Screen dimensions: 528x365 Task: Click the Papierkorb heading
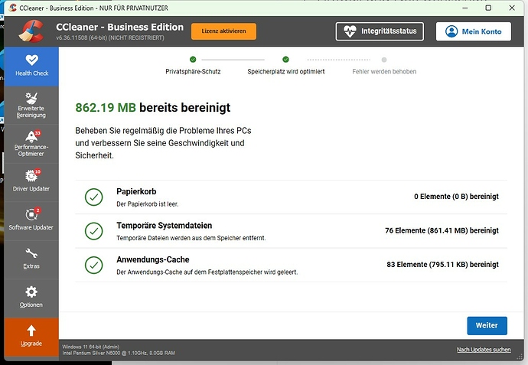pos(136,191)
